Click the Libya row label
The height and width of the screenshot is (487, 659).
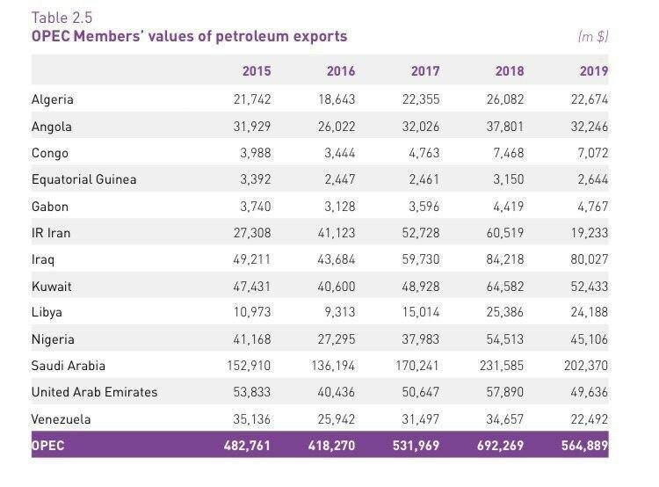(x=47, y=312)
